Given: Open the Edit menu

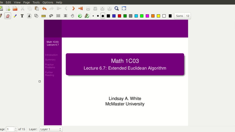Looking at the screenshot, I should [x=8, y=2].
